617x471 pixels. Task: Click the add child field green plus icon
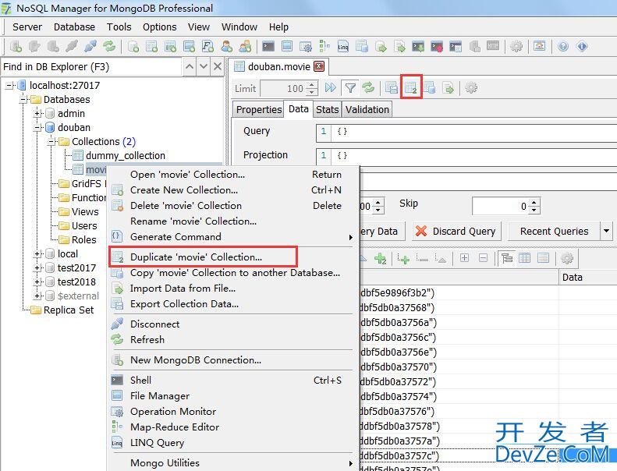click(403, 258)
